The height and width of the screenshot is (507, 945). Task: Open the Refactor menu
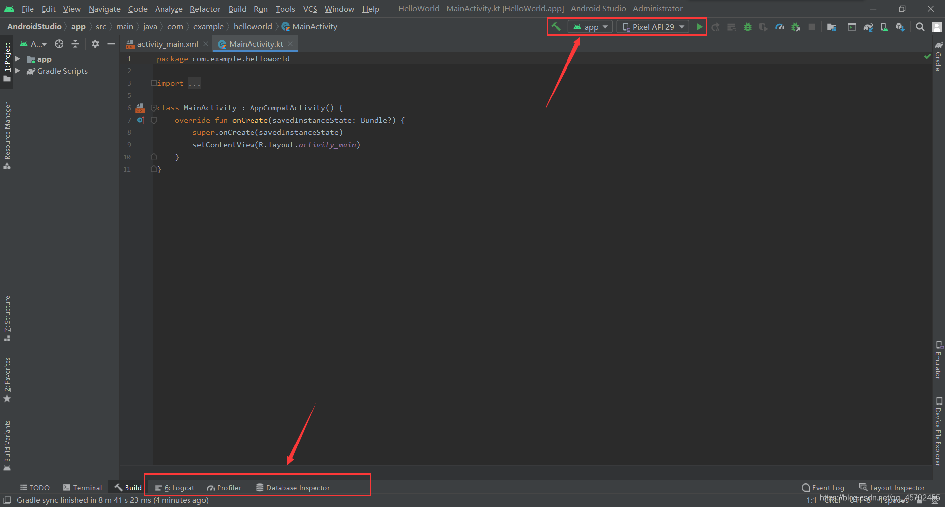pyautogui.click(x=205, y=9)
